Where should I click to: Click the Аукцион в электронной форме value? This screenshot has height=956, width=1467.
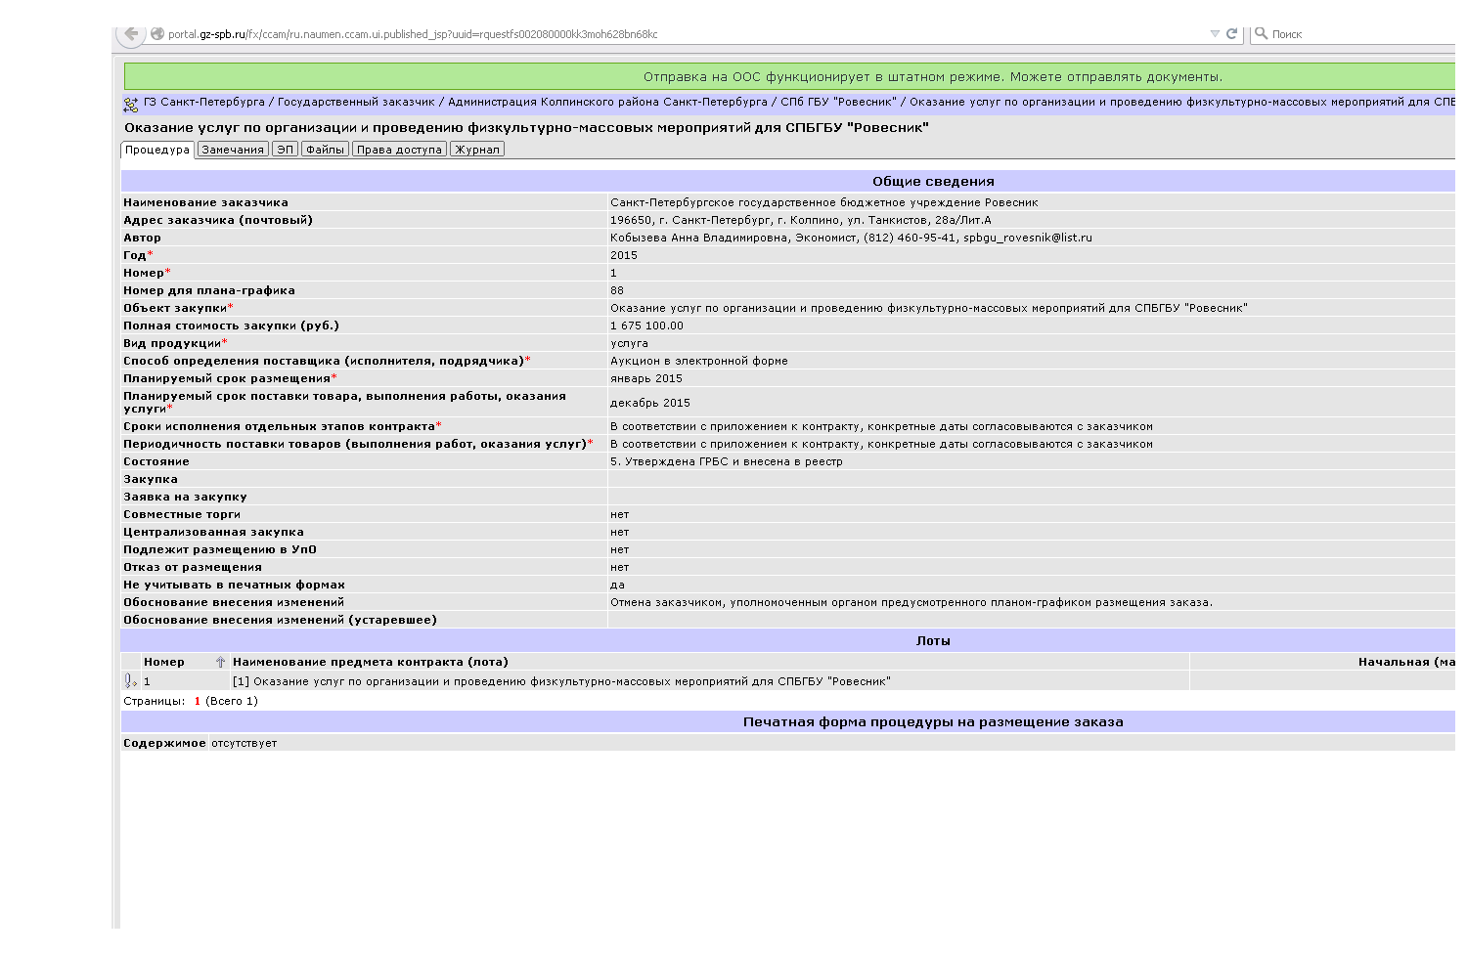pyautogui.click(x=699, y=361)
